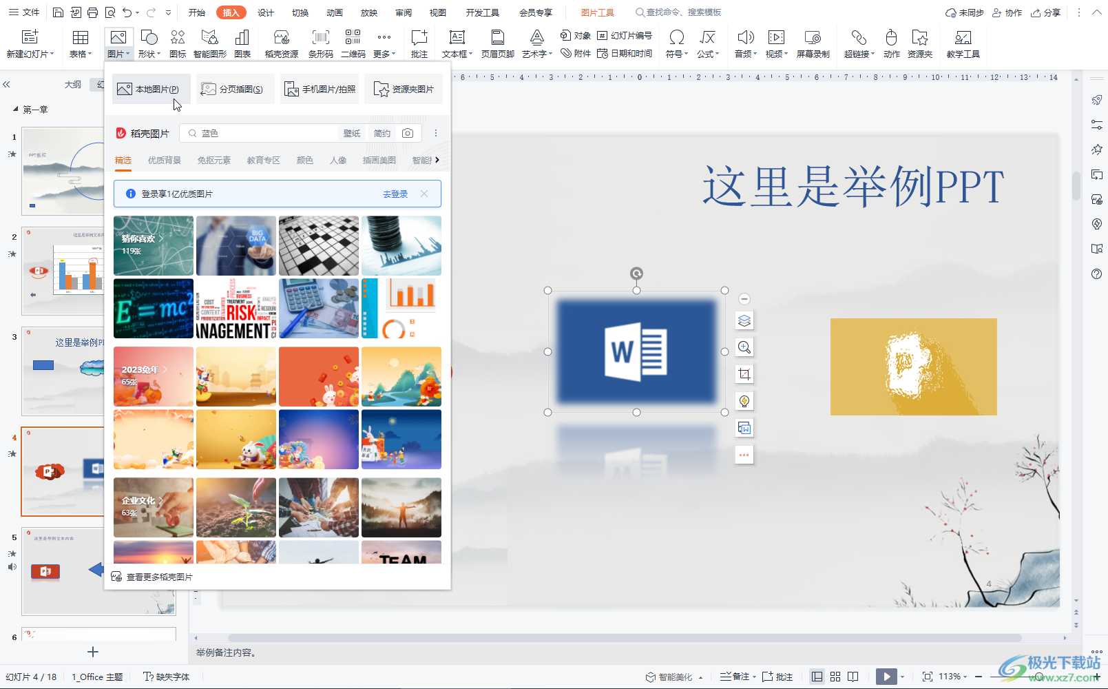
Task: Click the 本地图片 local picture option
Action: click(151, 89)
